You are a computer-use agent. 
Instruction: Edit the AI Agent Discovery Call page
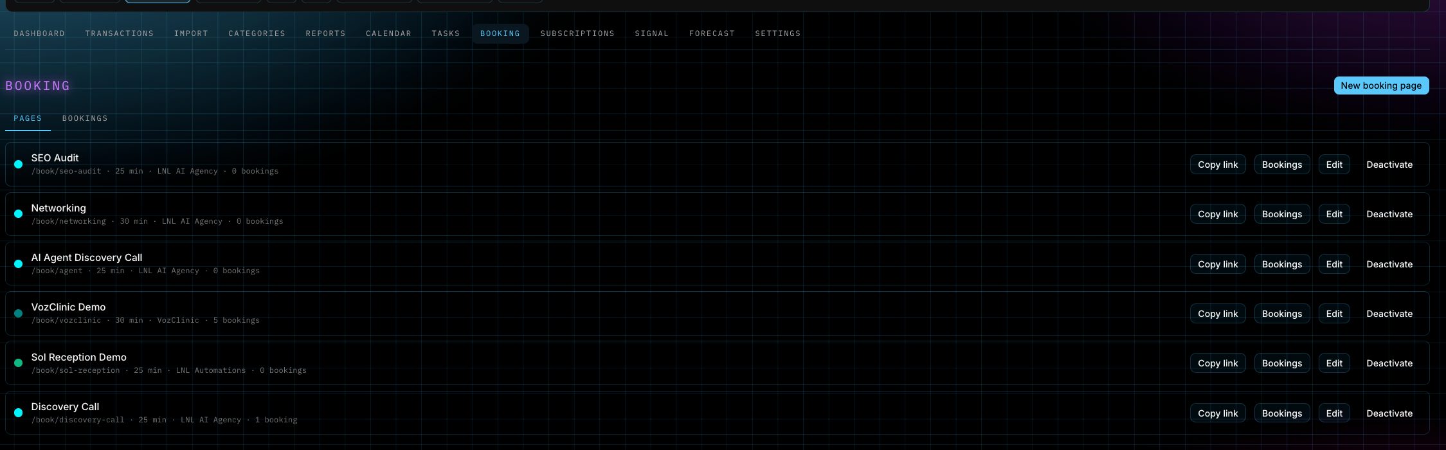(x=1334, y=264)
